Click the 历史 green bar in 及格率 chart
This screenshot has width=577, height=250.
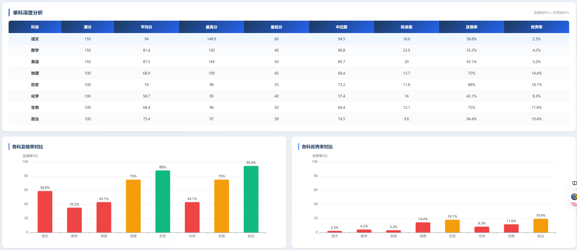pyautogui.click(x=162, y=201)
